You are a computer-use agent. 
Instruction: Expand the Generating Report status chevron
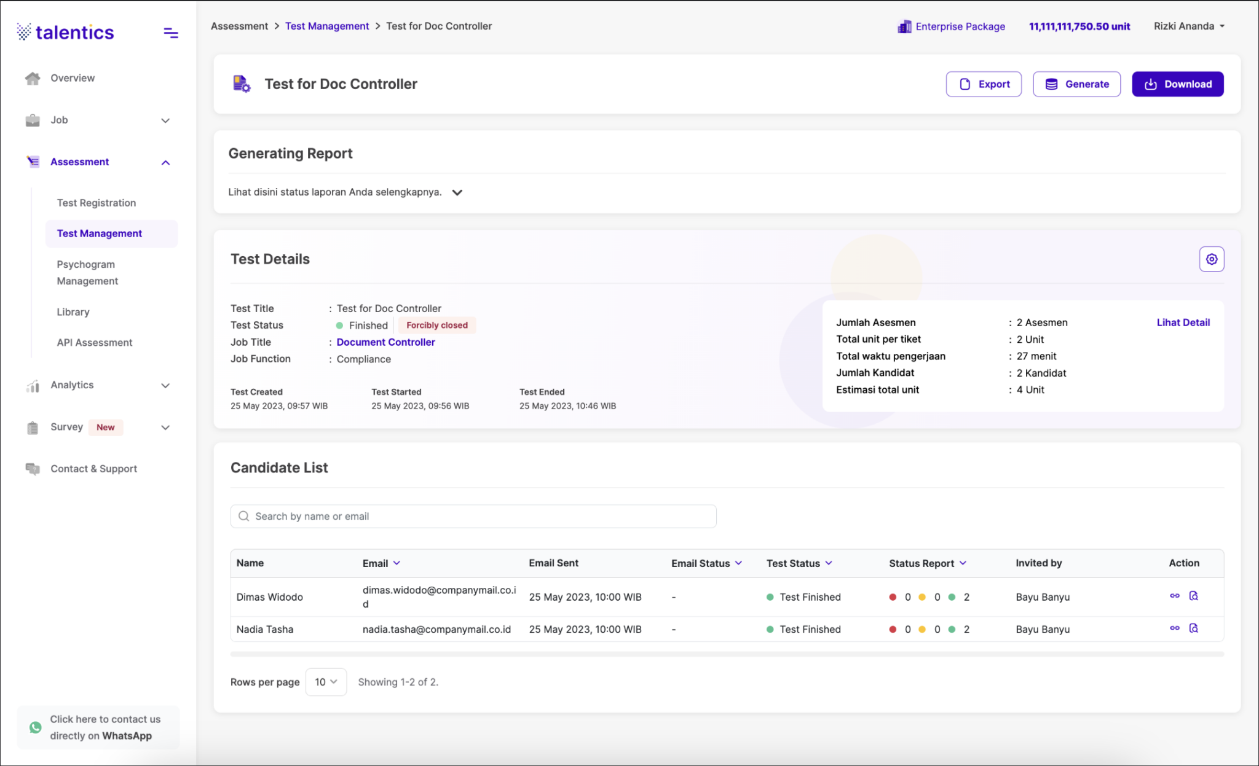pos(457,192)
